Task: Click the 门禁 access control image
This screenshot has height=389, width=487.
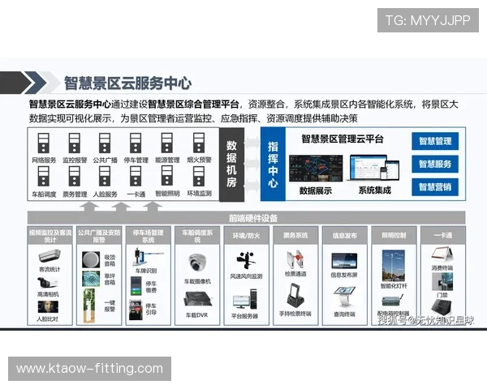Action: coord(442,282)
